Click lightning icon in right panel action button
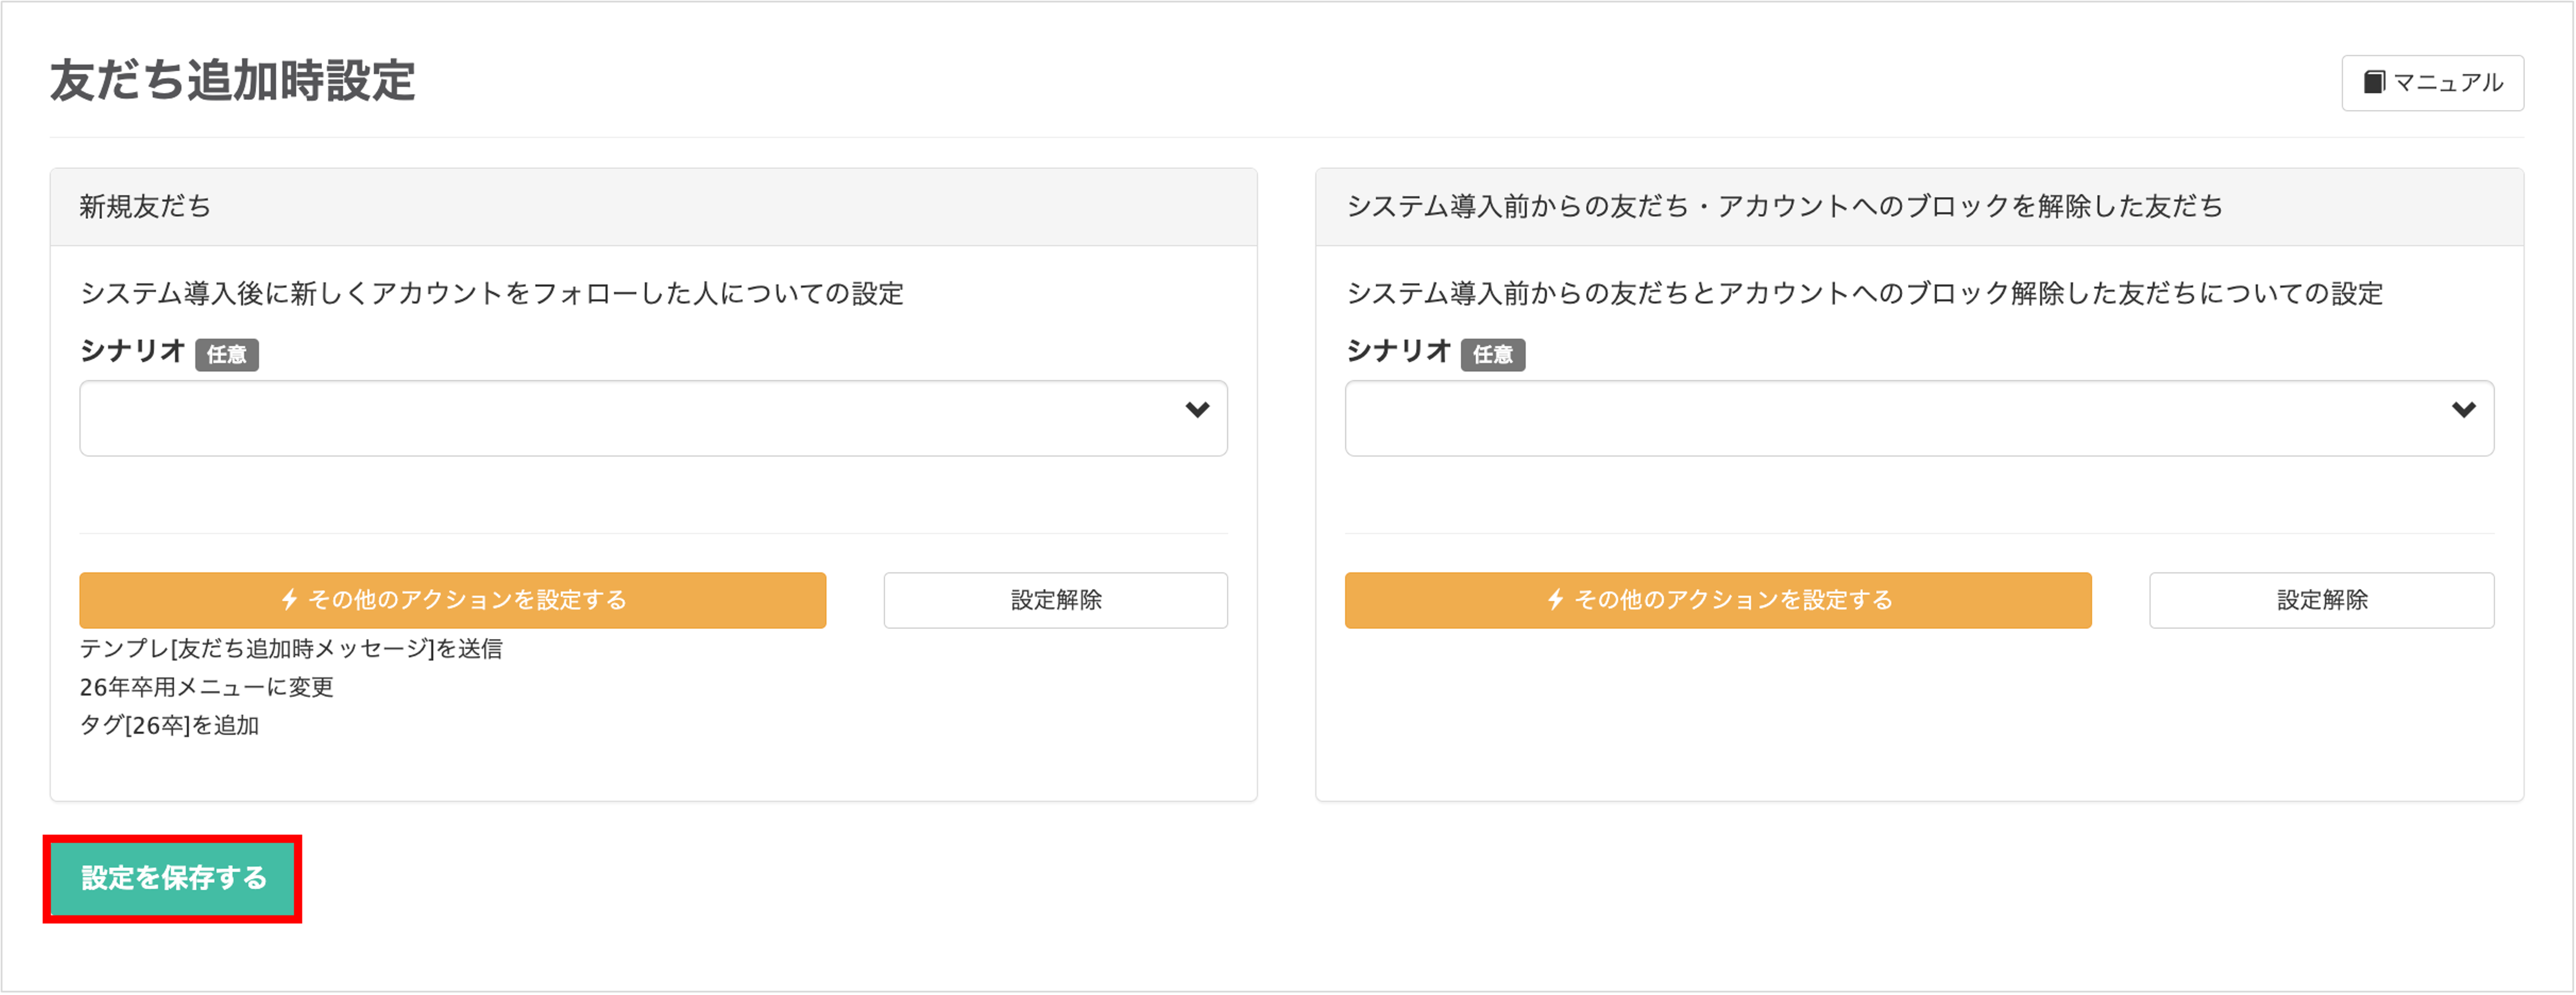Viewport: 2576px width, 995px height. pyautogui.click(x=1556, y=600)
